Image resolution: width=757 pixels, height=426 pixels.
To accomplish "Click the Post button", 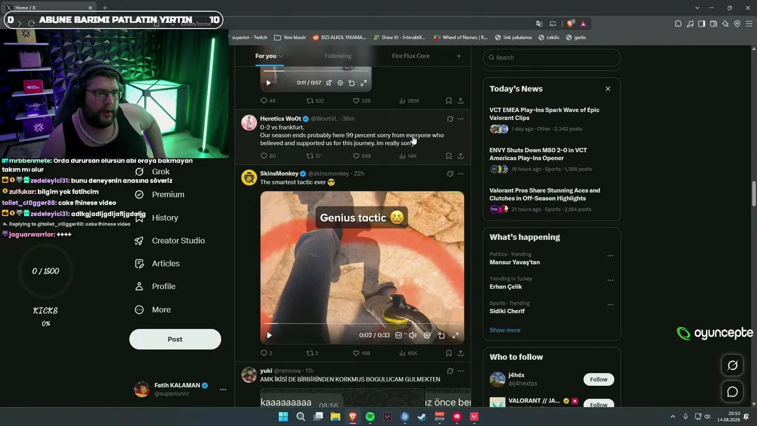I will (175, 339).
